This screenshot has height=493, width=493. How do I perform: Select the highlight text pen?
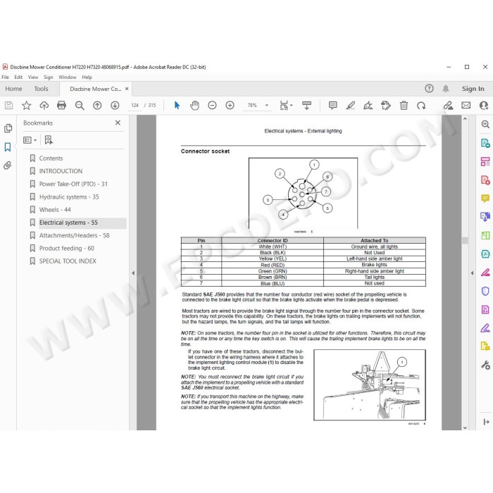[x=350, y=106]
